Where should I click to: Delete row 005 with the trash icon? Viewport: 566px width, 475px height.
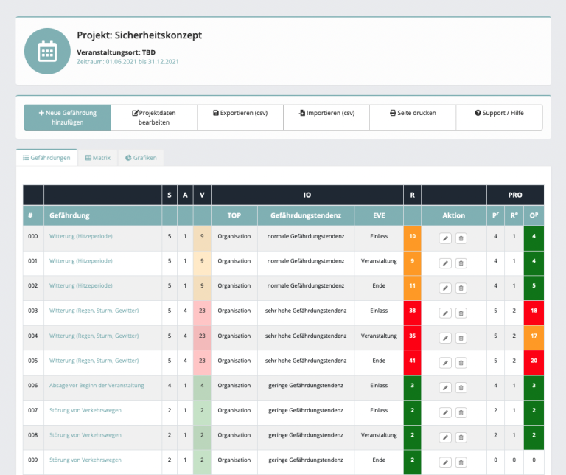(461, 363)
